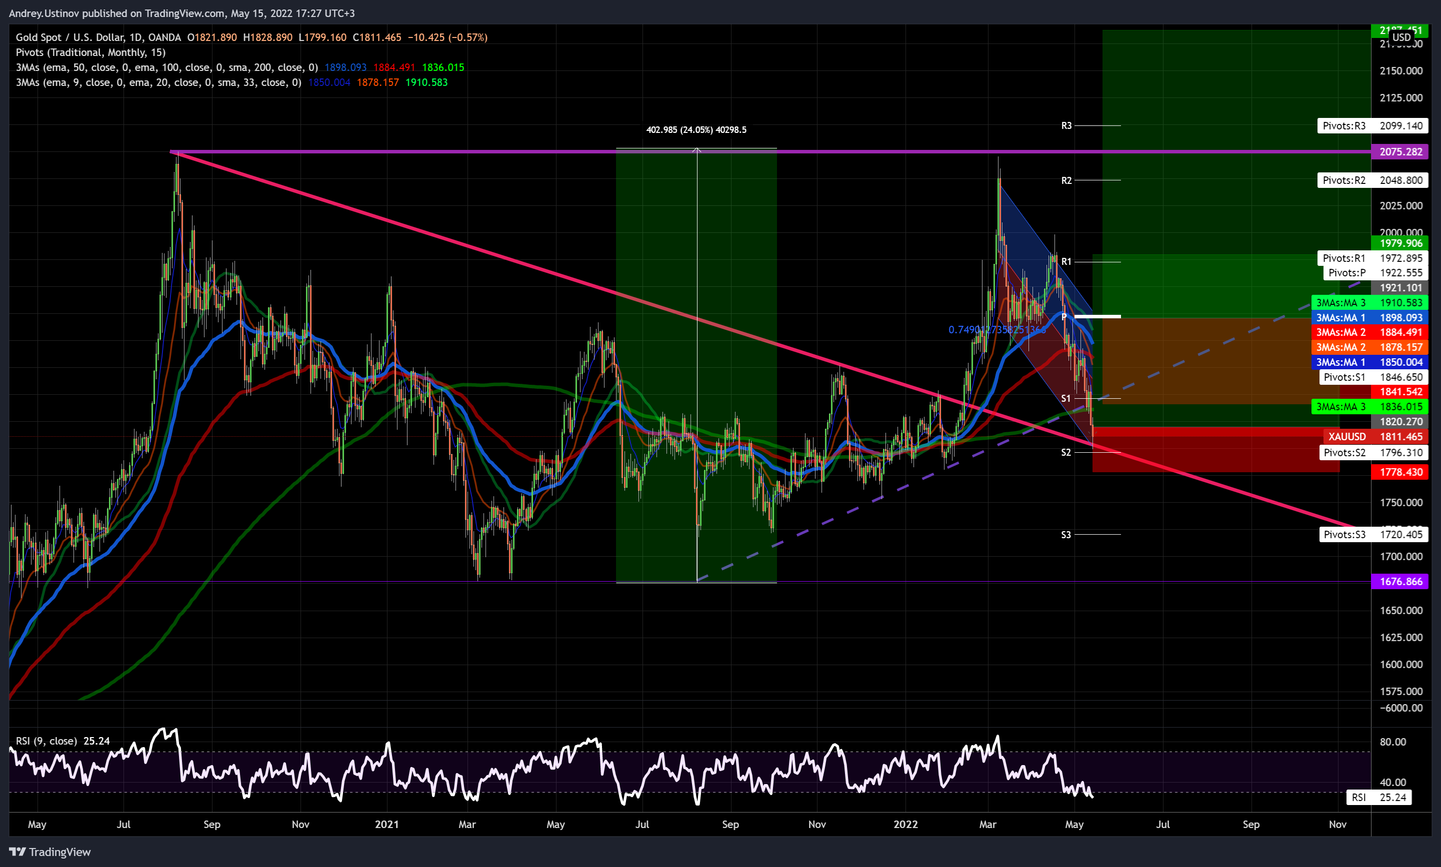The width and height of the screenshot is (1441, 867).
Task: Click the USD currency label on price axis
Action: [x=1401, y=37]
